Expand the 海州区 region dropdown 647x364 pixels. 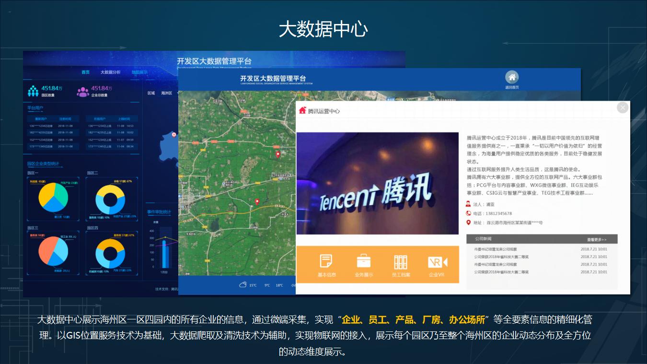(167, 93)
